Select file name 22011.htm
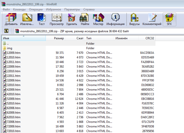 click(x=14, y=76)
